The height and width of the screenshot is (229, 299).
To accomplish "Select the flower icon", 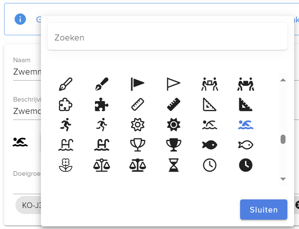I will (65, 165).
